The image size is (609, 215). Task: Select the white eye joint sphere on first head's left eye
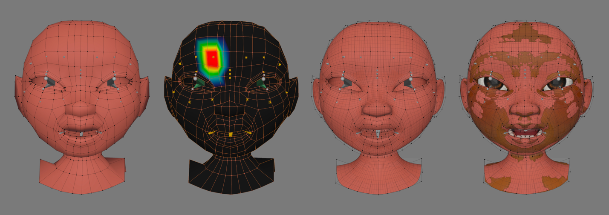[x=46, y=78]
